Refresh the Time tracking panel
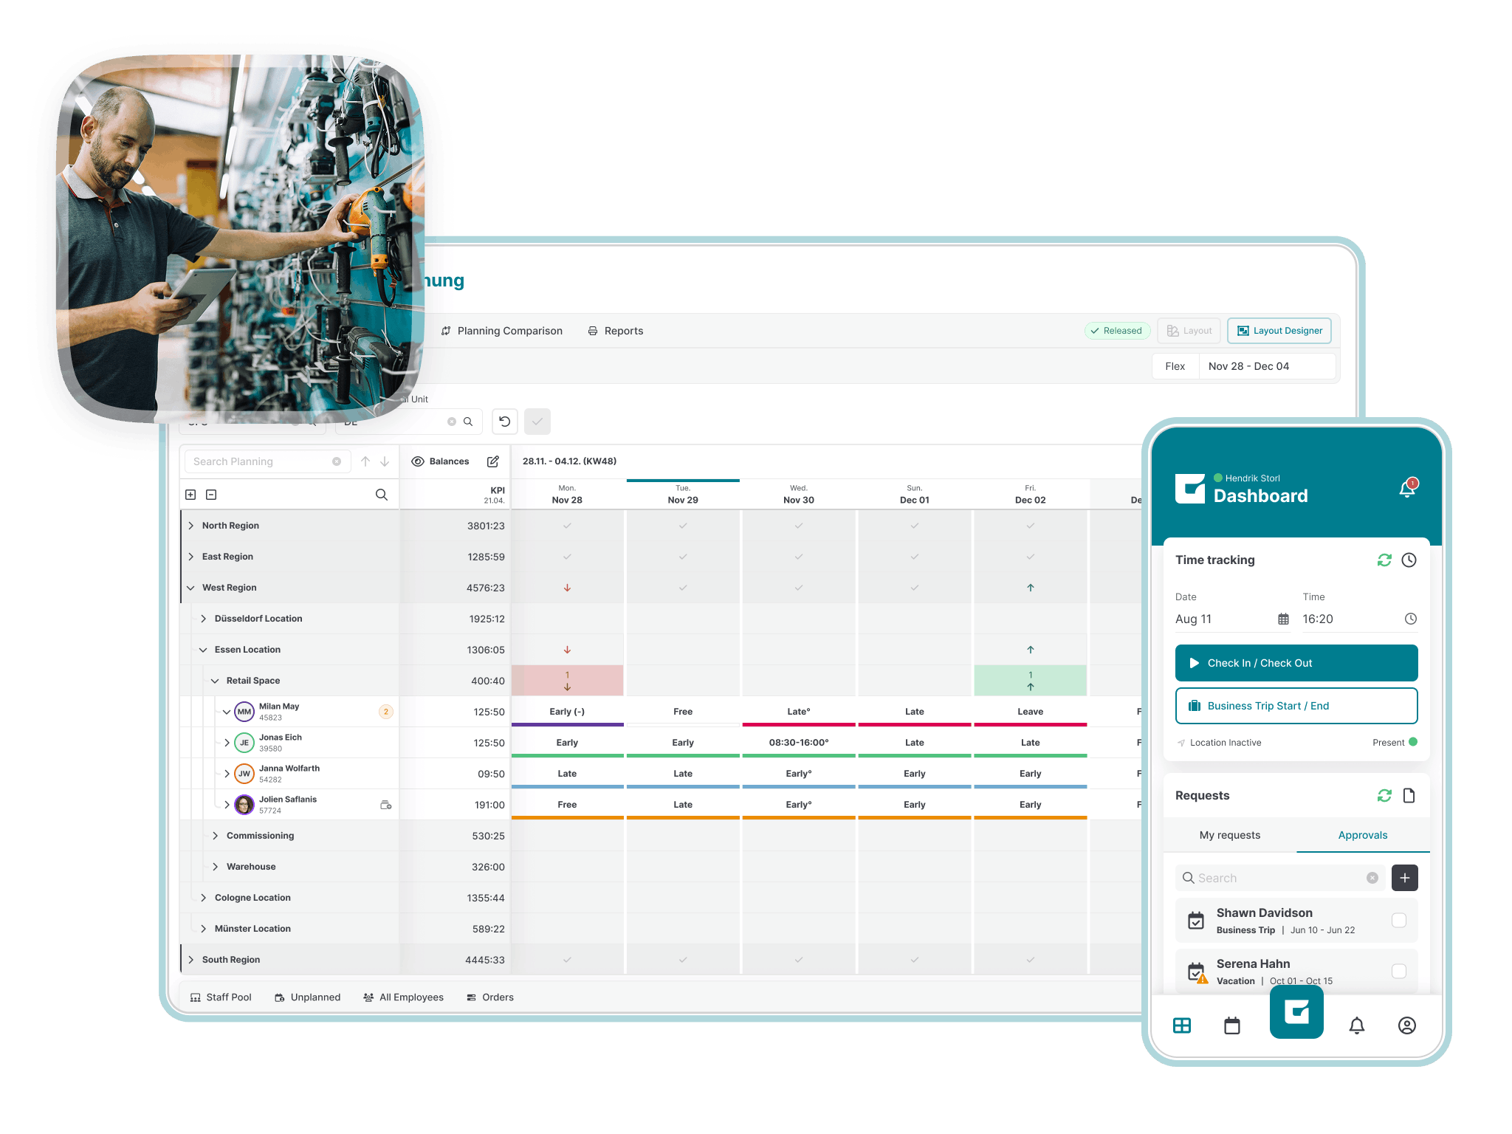 [1384, 560]
